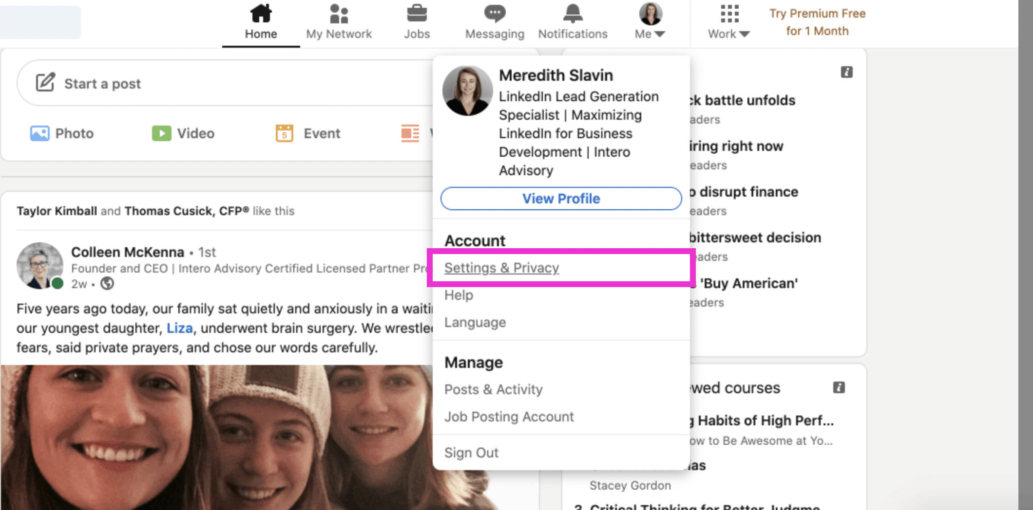Select Help in the Account menu
Screen dimensions: 1033x510
pyautogui.click(x=459, y=295)
